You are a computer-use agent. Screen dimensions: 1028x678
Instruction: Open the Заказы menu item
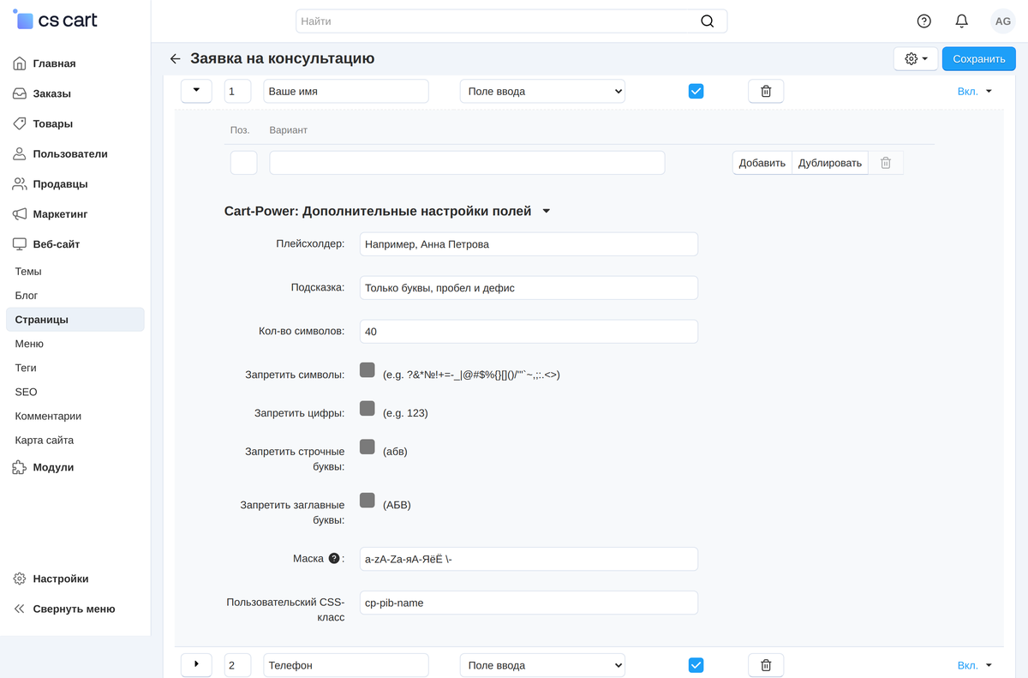click(x=51, y=93)
